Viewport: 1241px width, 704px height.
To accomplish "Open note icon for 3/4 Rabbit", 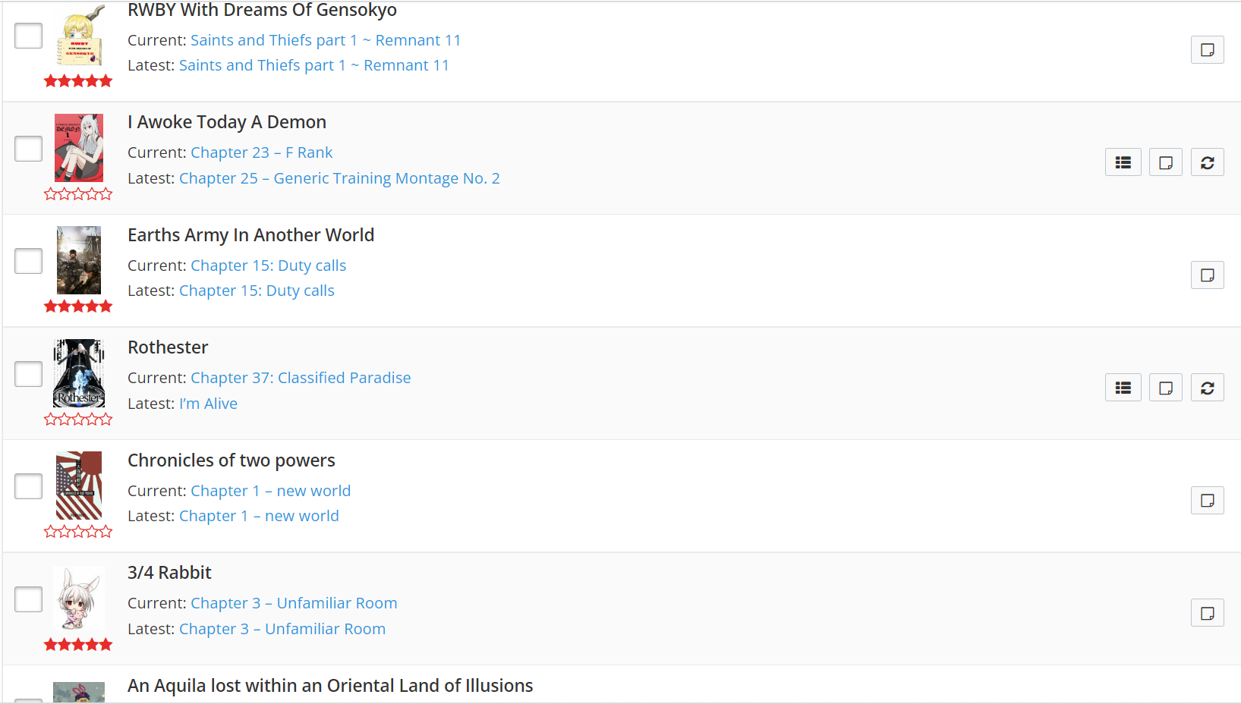I will [x=1207, y=613].
